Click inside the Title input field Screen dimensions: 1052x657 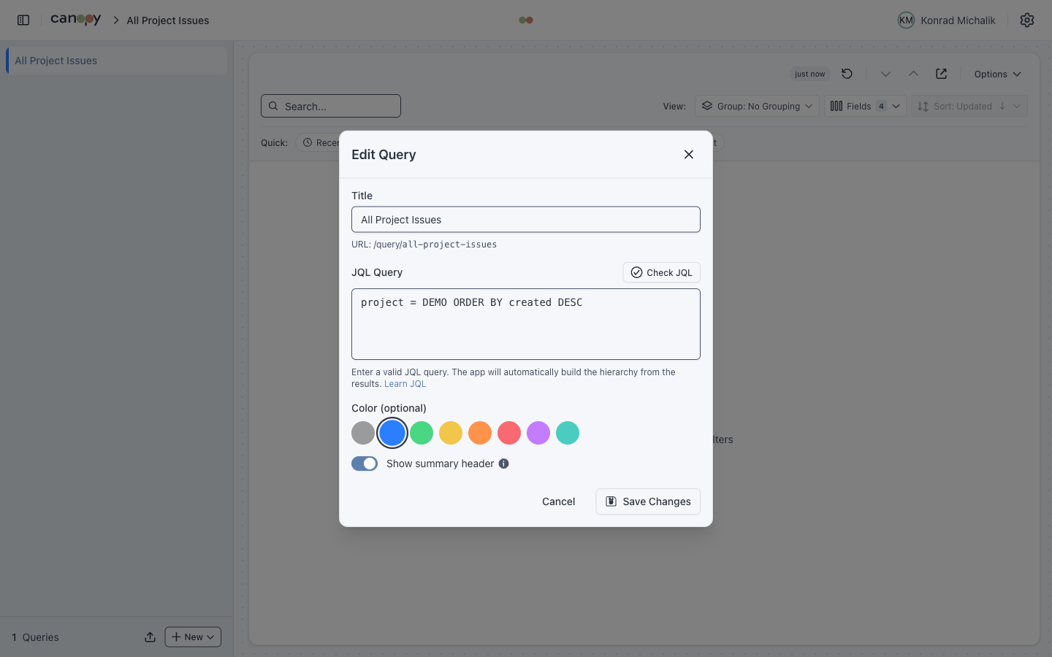point(525,219)
